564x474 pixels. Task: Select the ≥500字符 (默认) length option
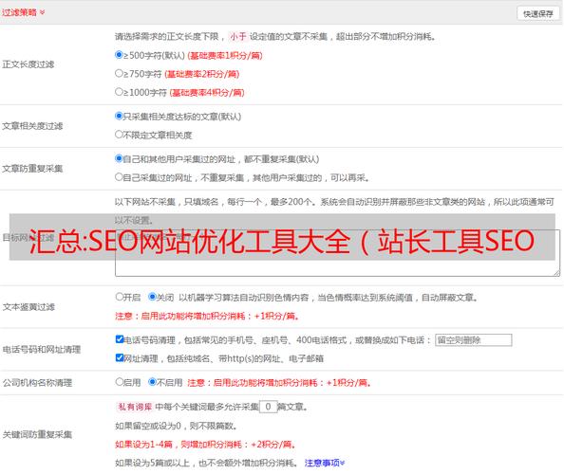point(119,55)
